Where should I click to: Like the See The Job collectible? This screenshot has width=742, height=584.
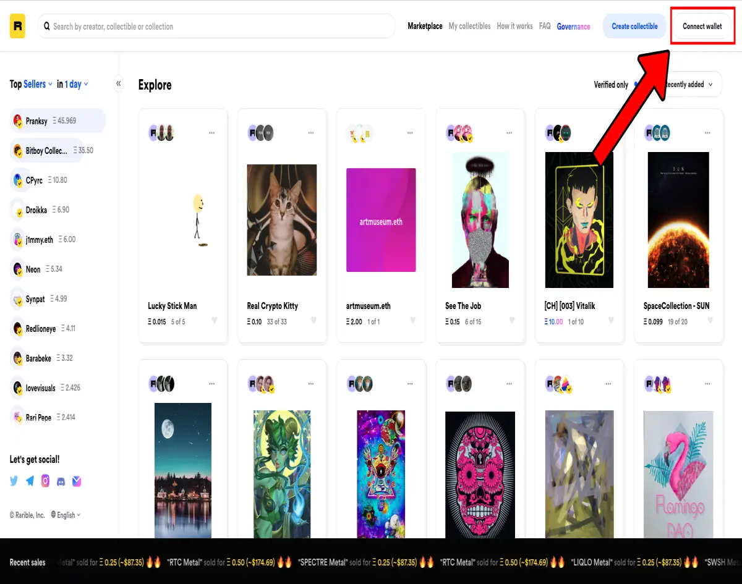(x=512, y=321)
